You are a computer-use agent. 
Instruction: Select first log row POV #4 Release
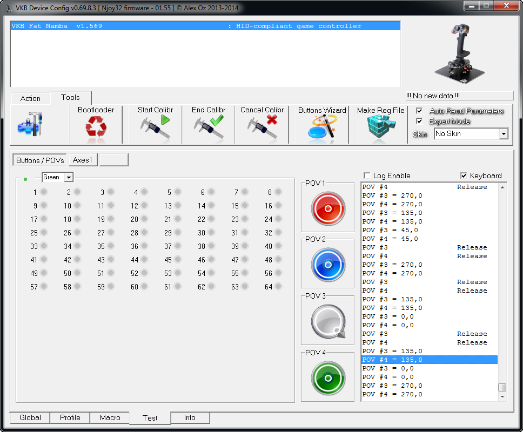(430, 187)
